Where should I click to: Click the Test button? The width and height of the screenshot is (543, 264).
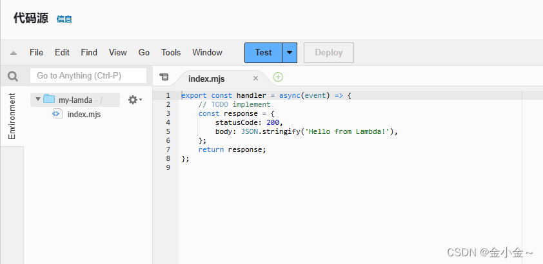(x=263, y=53)
